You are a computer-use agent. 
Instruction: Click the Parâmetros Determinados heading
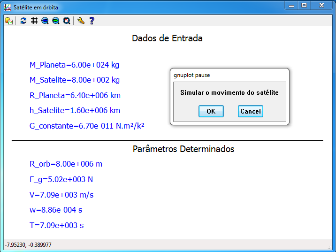click(183, 149)
